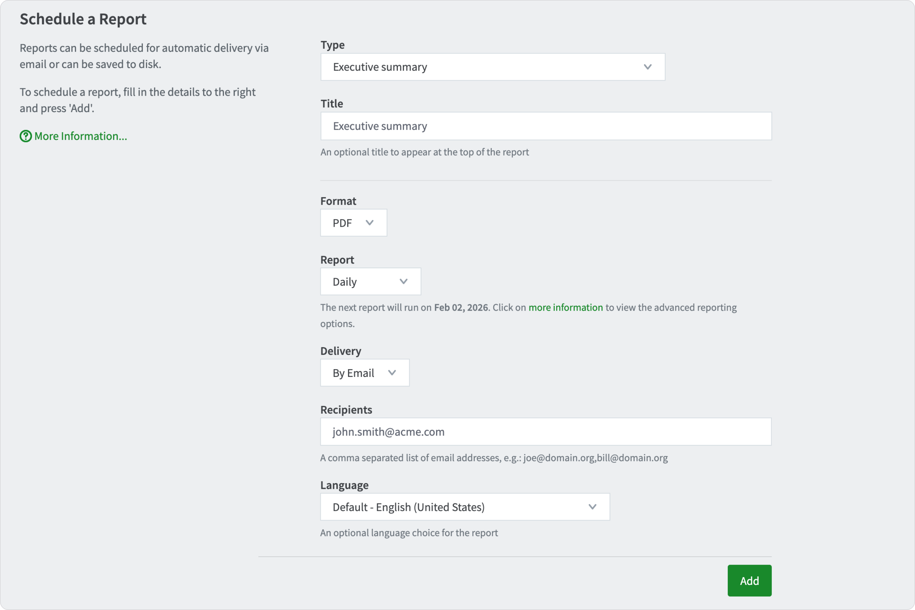Expand the Report schedule dropdown showing Daily
Screen dimensions: 915x610
tap(370, 281)
